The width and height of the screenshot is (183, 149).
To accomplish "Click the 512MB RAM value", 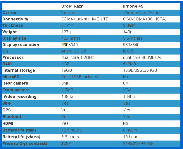I will click(130, 64).
